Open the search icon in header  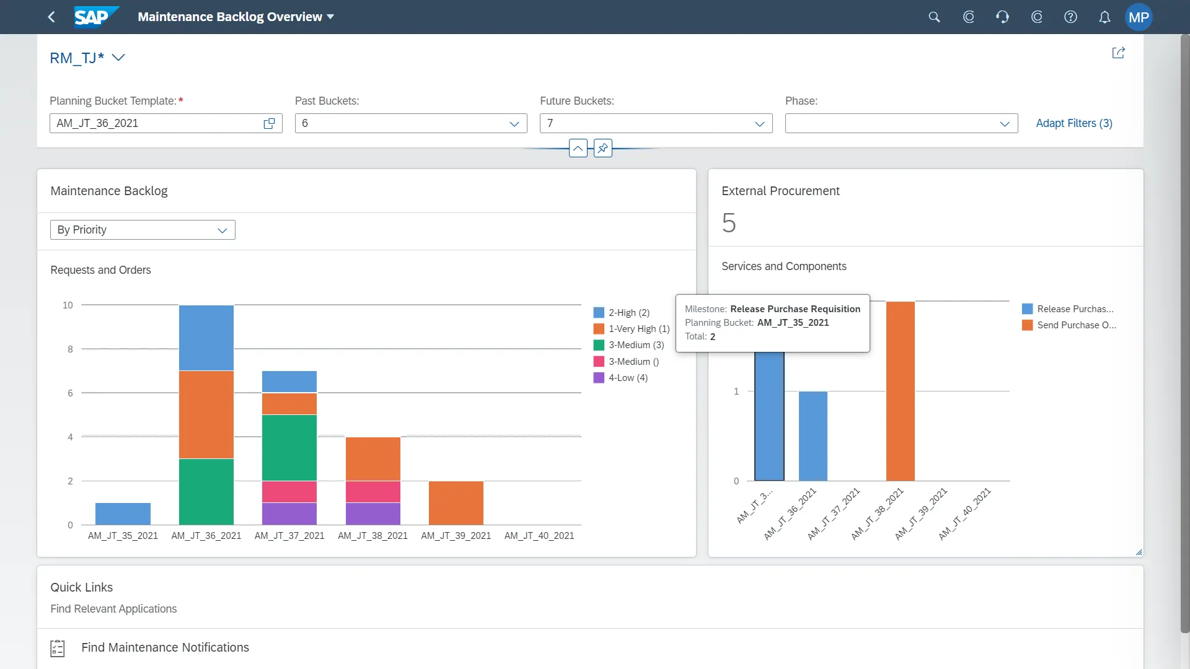(x=934, y=17)
